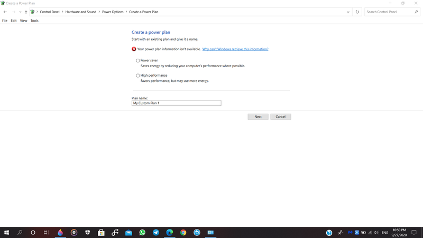Open taskbar Search

[x=20, y=232]
